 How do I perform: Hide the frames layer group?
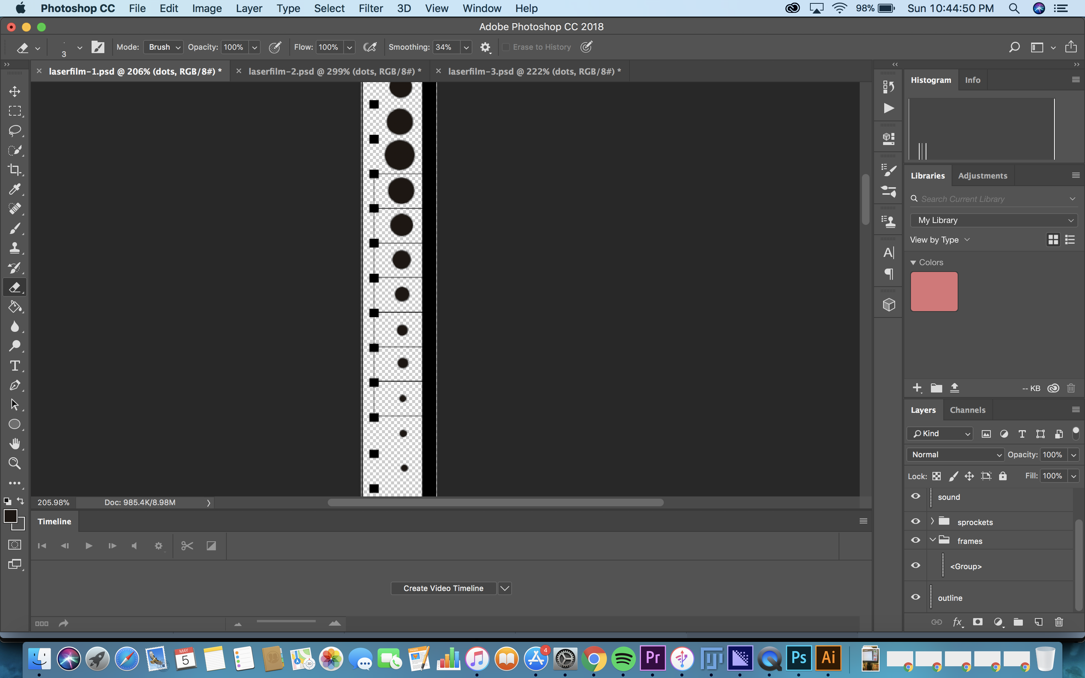point(916,541)
